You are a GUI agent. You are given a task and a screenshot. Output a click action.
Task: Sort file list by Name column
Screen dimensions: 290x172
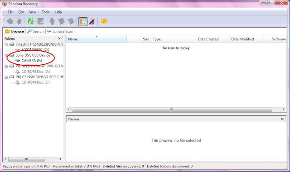(x=97, y=39)
